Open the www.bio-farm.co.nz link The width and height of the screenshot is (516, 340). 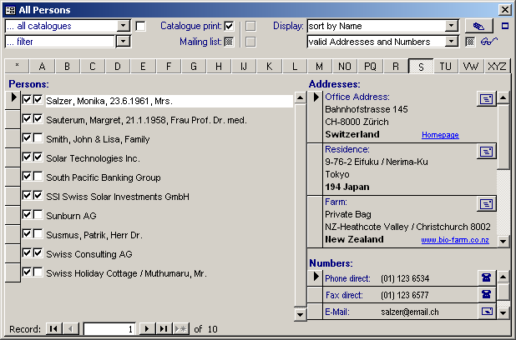tap(453, 240)
